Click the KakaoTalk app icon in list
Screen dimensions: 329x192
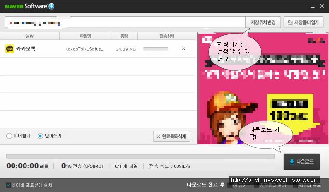[10, 49]
